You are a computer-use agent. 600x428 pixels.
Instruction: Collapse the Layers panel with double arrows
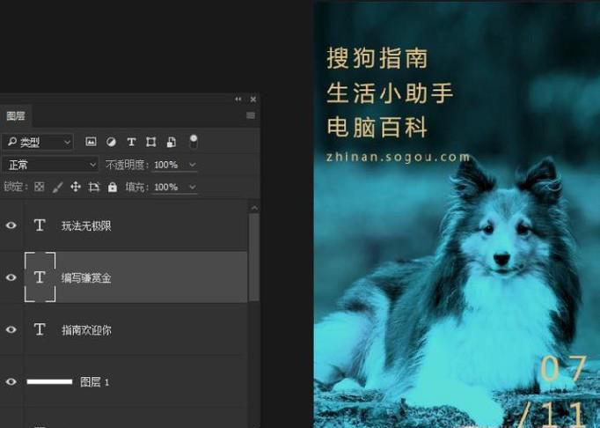pos(238,100)
